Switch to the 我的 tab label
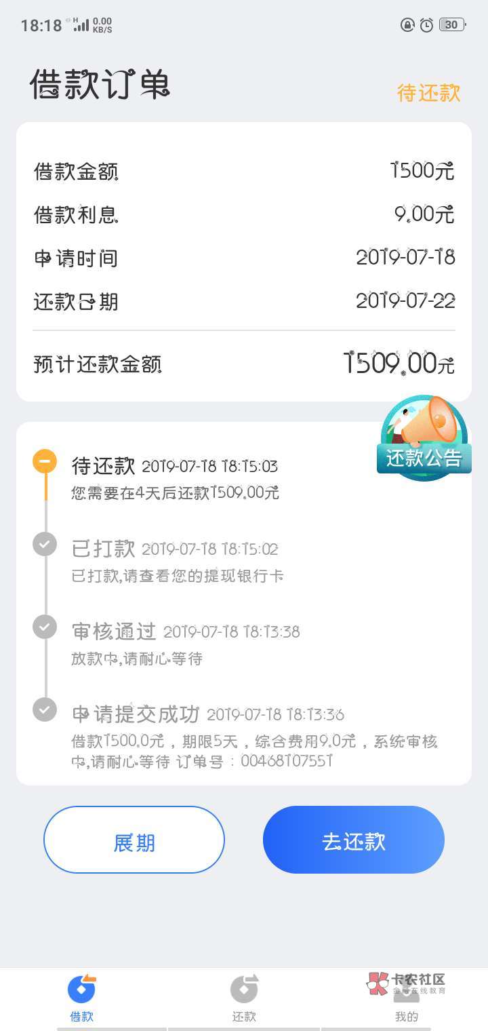The height and width of the screenshot is (1031, 488). tap(407, 1016)
